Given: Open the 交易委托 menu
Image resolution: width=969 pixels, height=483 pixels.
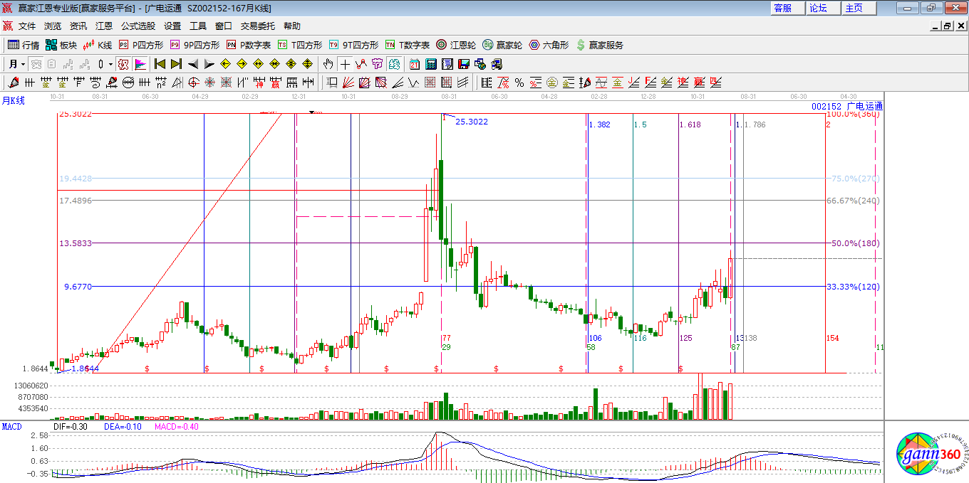Looking at the screenshot, I should 257,26.
